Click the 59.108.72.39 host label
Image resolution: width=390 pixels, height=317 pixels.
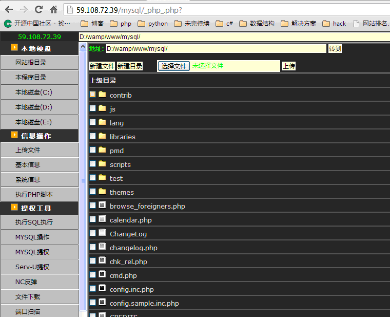pos(40,37)
